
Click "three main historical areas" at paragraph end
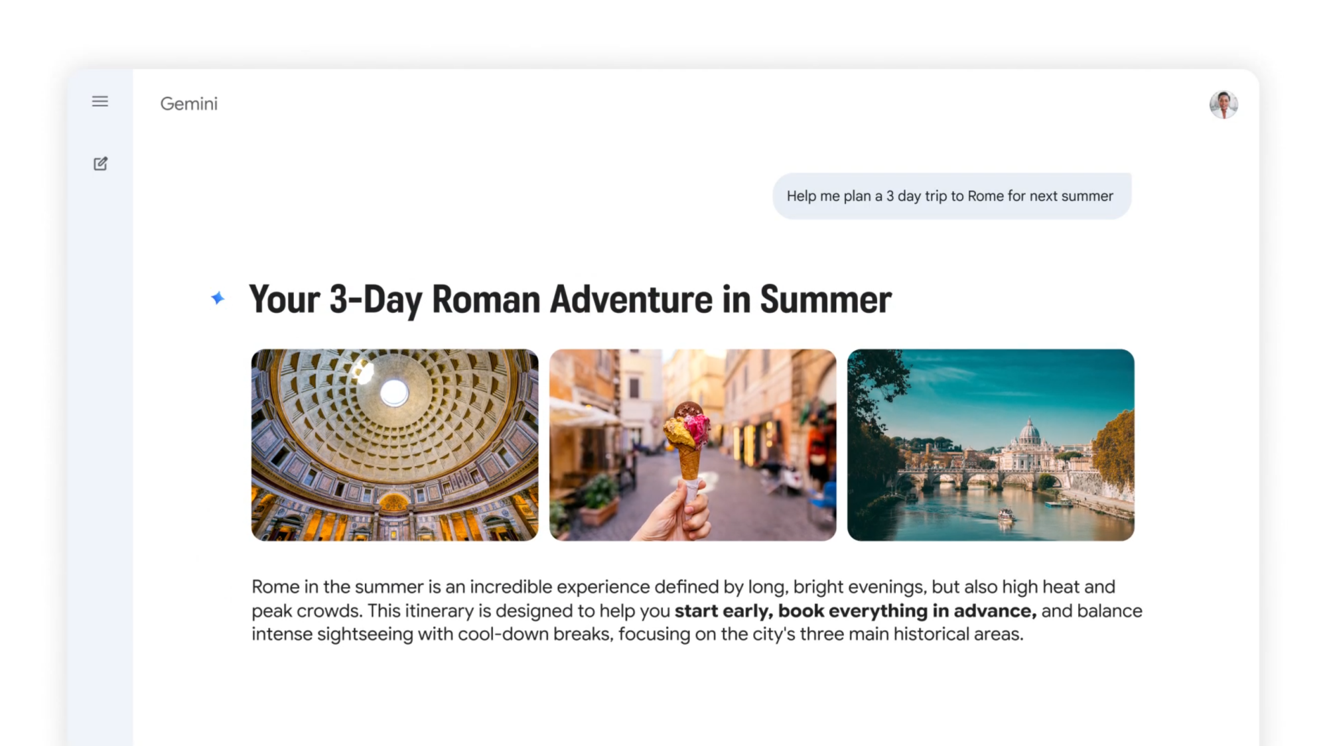[x=911, y=635]
